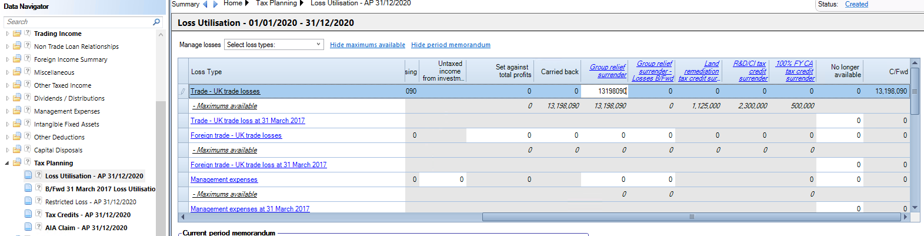Viewport: 924px width, 236px height.
Task: Click the document icon beside Loss Utilisation node
Action: point(28,175)
